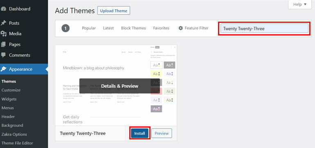This screenshot has height=148, width=315.
Task: Click the gray Aa style swatch
Action: point(169,65)
